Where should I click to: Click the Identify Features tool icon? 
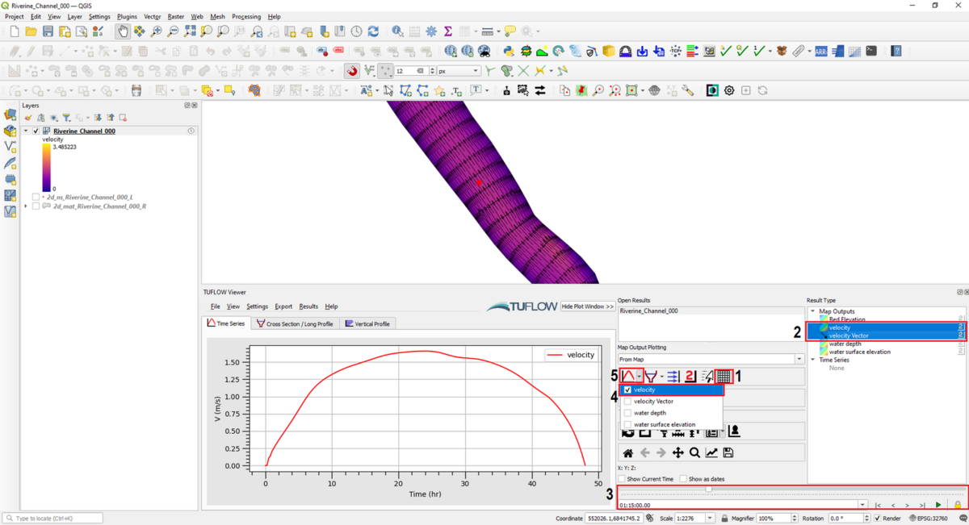pyautogui.click(x=397, y=31)
